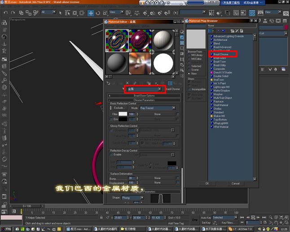Click the white Filter color swatch
This screenshot has width=290, height=232.
point(123,114)
